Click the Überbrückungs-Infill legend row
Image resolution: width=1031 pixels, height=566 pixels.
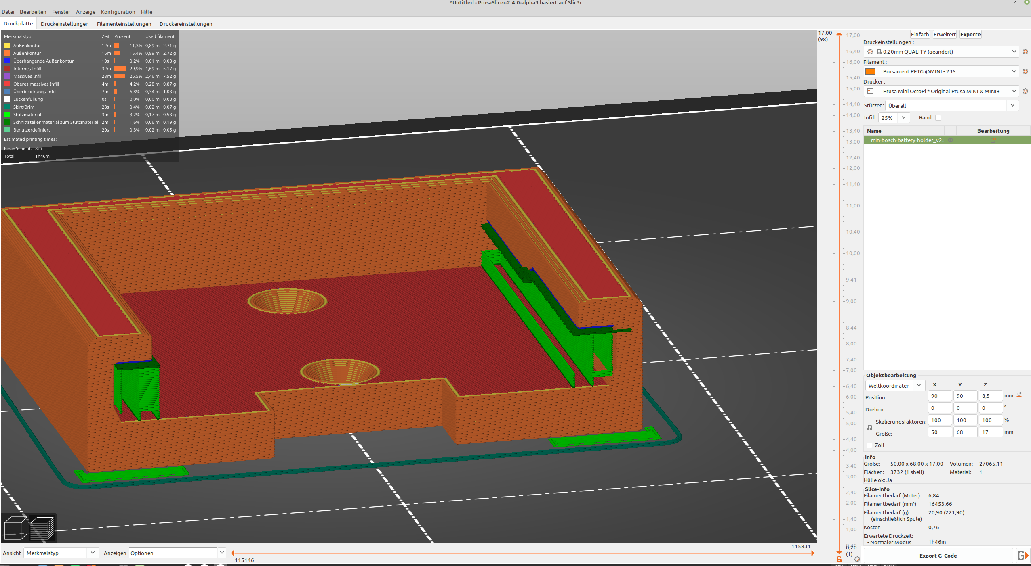coord(90,92)
